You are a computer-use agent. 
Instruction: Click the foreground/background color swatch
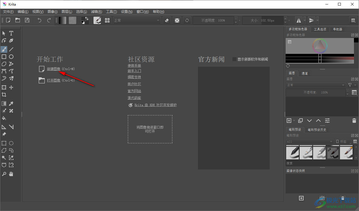(85, 20)
